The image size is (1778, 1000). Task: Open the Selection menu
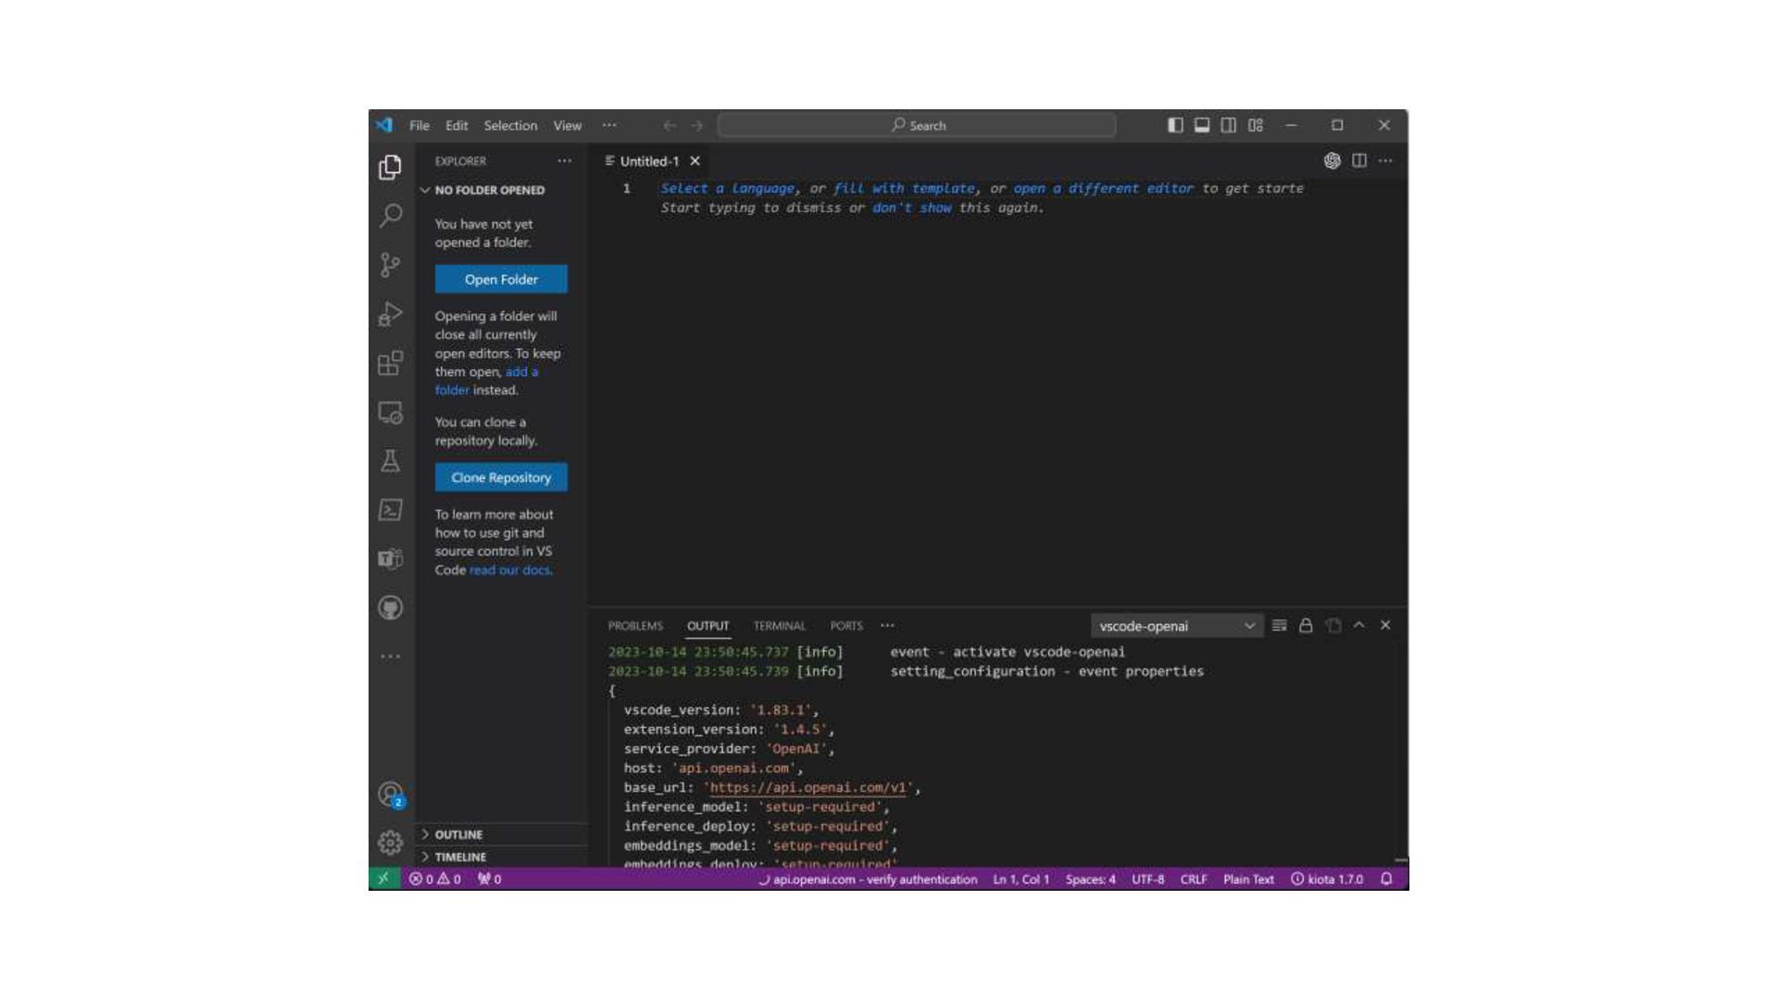510,125
